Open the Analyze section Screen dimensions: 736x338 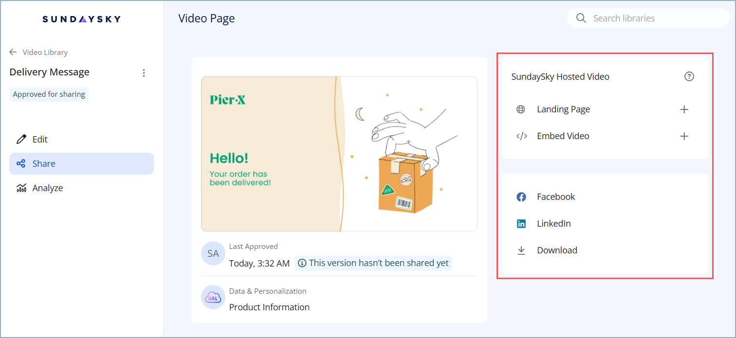47,188
